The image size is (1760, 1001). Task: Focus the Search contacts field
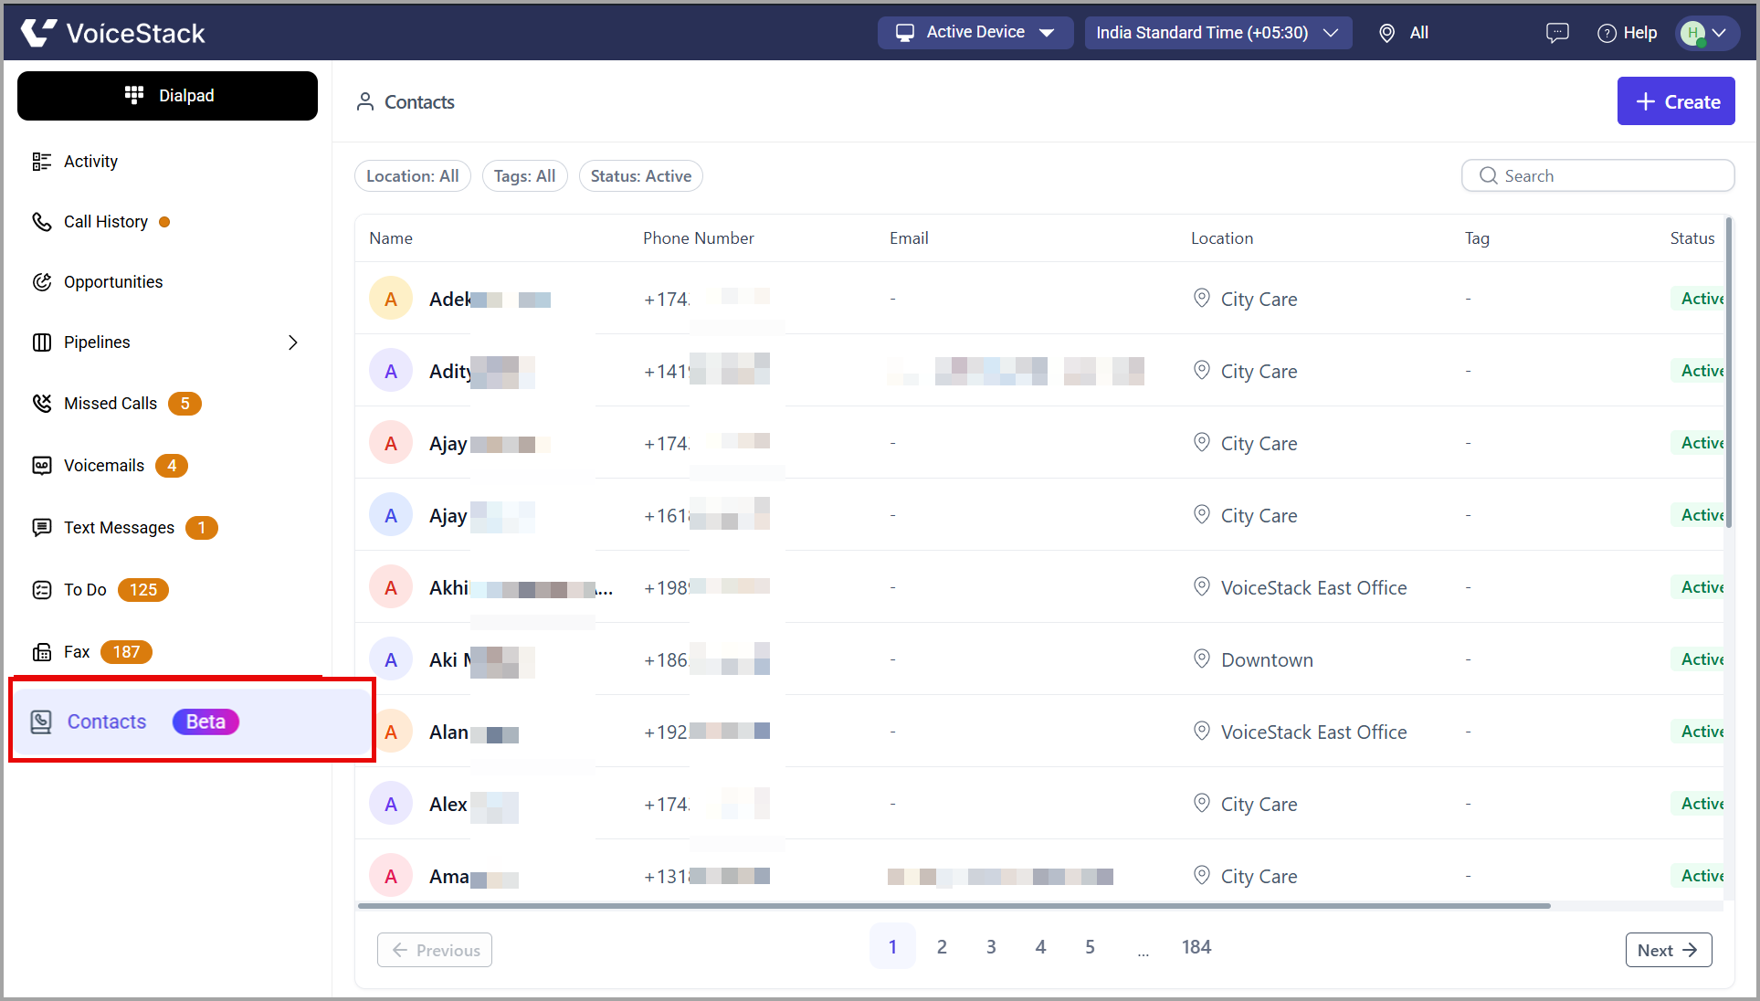coord(1597,176)
